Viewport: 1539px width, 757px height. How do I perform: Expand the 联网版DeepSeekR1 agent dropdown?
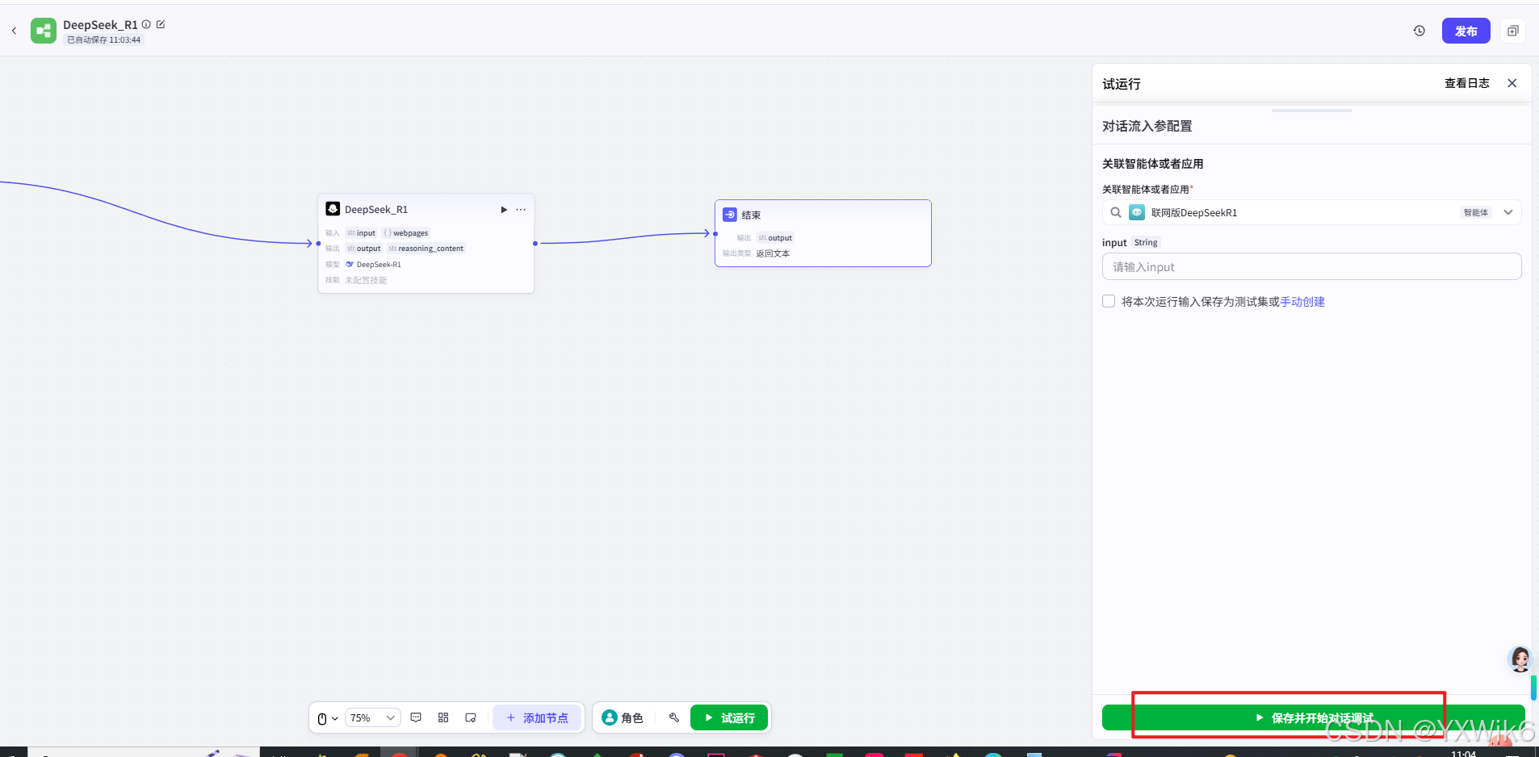[1508, 212]
